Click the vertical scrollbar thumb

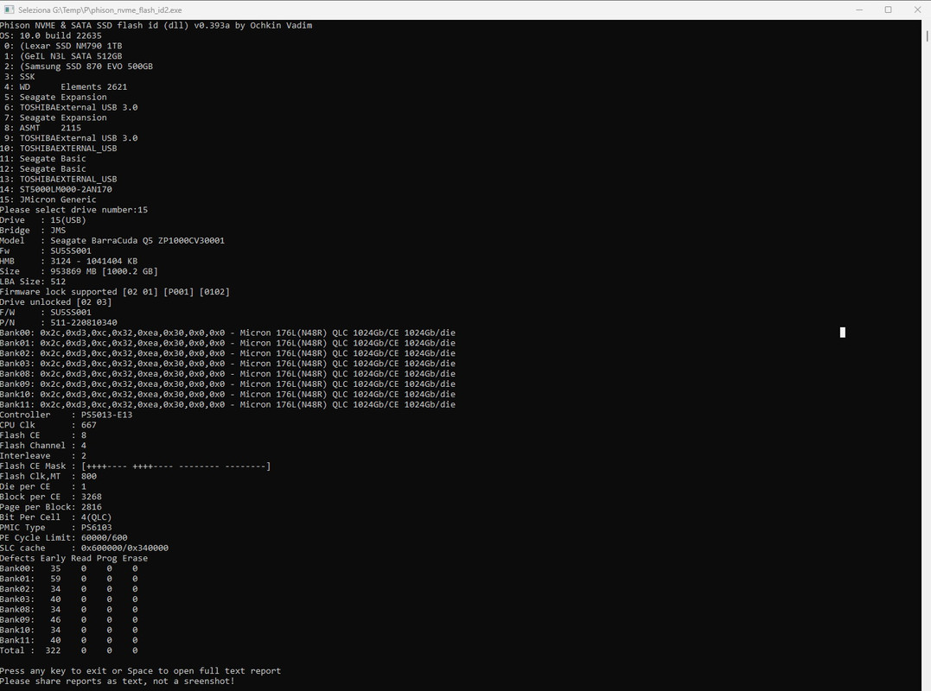pos(927,35)
